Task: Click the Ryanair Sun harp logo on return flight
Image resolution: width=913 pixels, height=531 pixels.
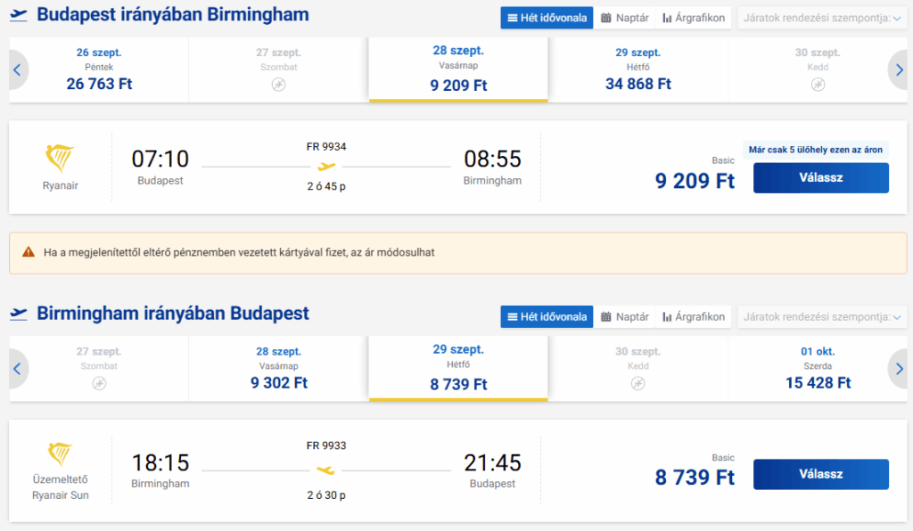Action: pyautogui.click(x=60, y=454)
